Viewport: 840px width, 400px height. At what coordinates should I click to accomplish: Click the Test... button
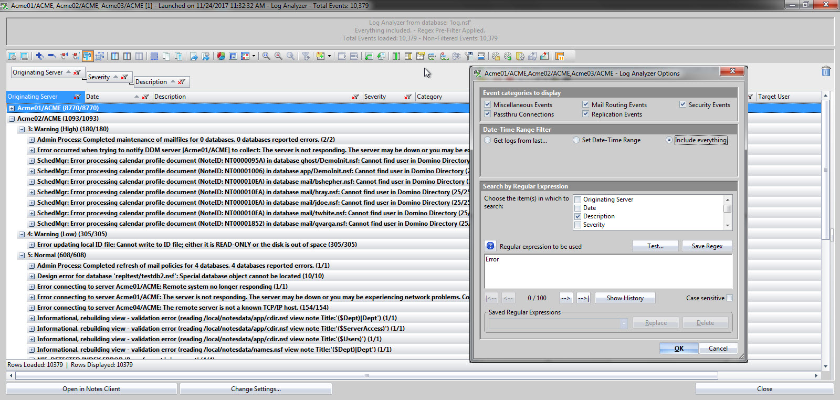[655, 246]
